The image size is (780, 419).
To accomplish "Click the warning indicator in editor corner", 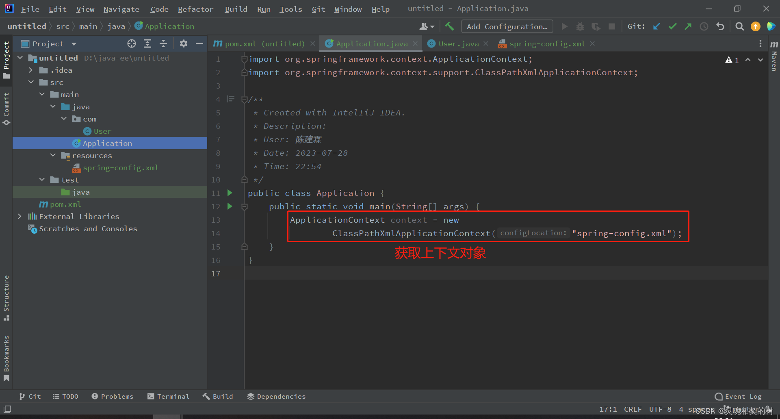I will pyautogui.click(x=732, y=60).
